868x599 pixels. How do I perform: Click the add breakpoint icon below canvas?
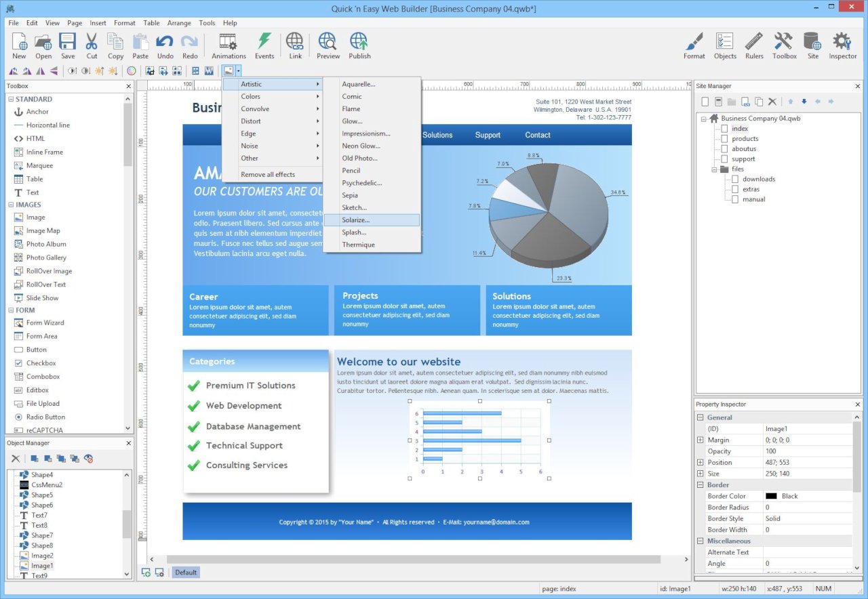(146, 573)
